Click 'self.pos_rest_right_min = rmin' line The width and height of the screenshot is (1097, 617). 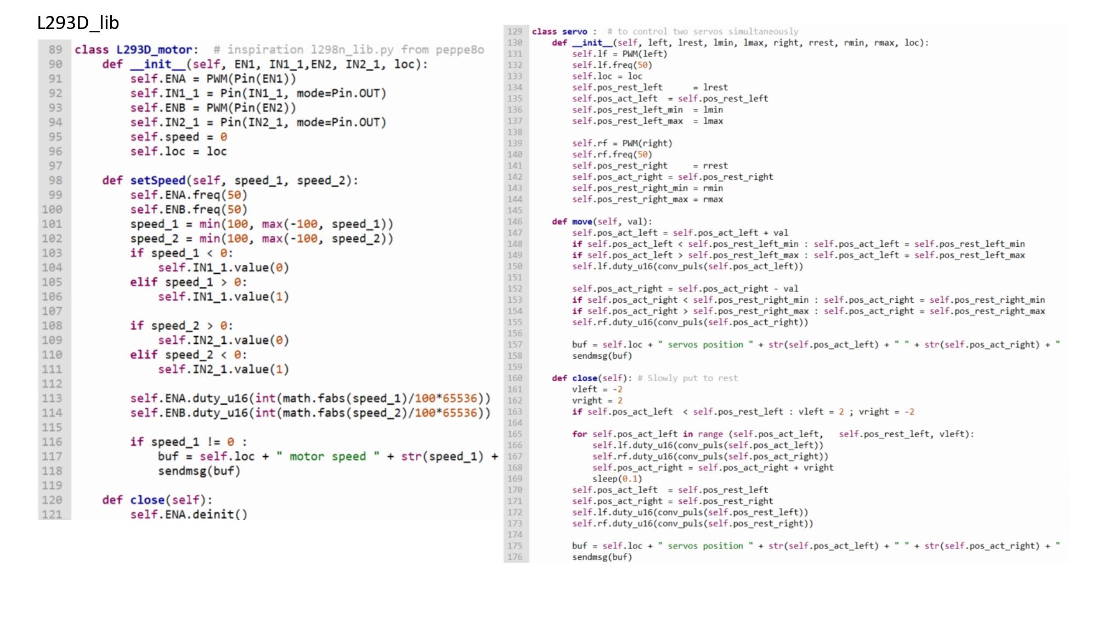click(x=648, y=188)
